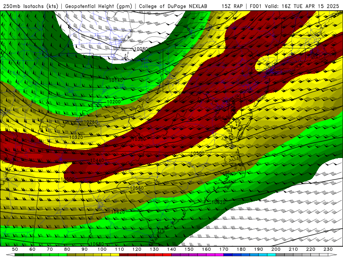Pick the brightest green swatch just before 80

point(63,255)
